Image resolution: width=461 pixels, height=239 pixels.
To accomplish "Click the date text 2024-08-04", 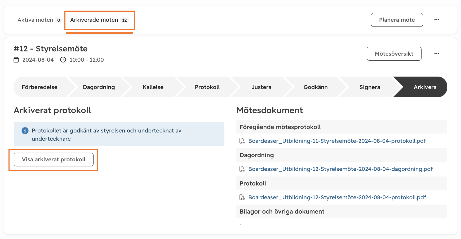I will tap(38, 60).
